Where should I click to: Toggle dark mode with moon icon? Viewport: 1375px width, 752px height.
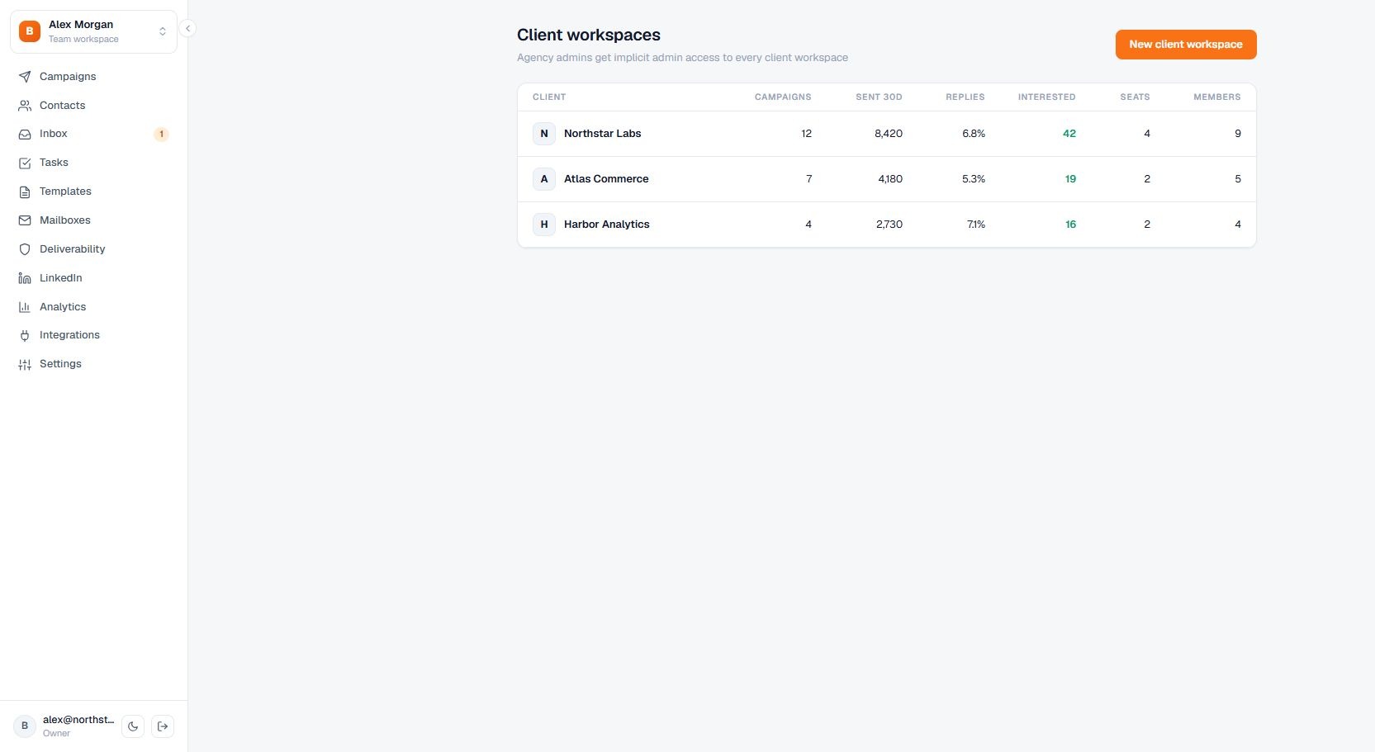[x=133, y=726]
